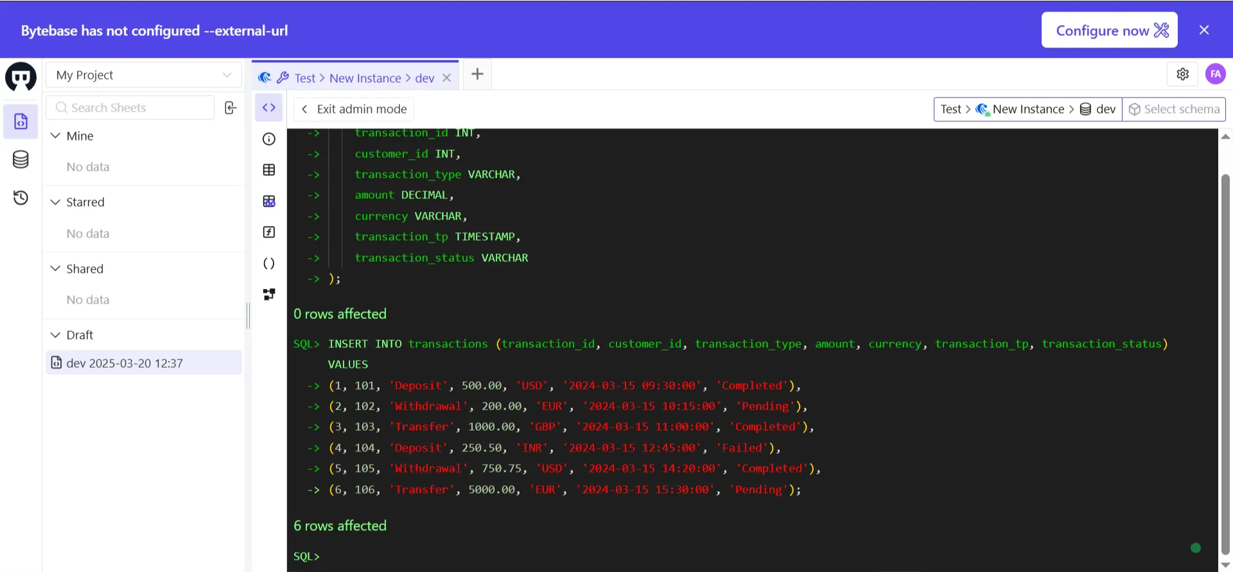Open the Sheets panel icon in sidebar

21,121
